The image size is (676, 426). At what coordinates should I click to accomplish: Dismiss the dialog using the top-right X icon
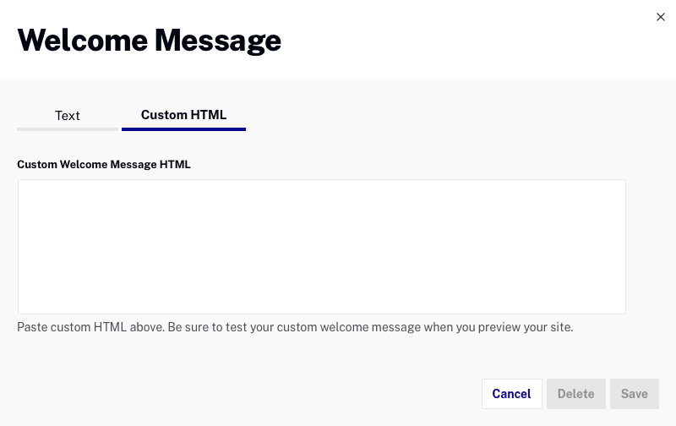(x=661, y=17)
